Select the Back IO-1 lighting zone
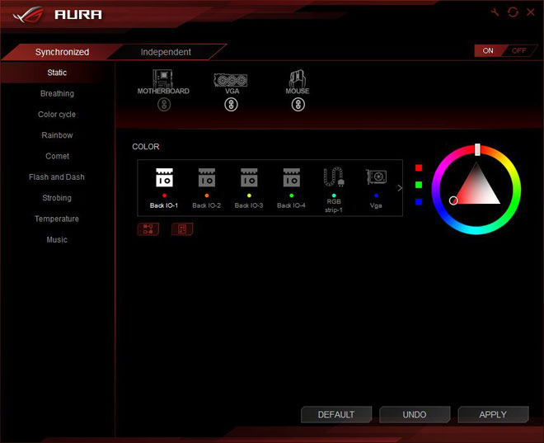 click(164, 188)
